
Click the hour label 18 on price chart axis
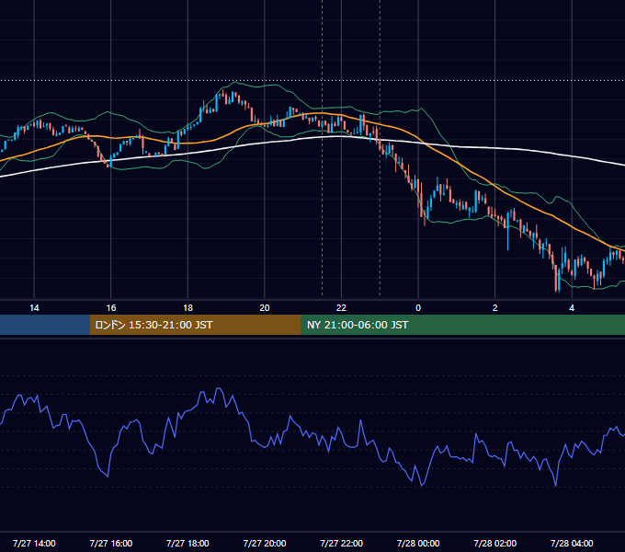pyautogui.click(x=187, y=308)
